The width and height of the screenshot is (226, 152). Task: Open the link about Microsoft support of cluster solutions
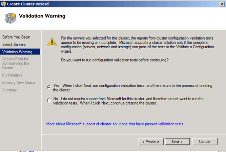[x=115, y=124]
